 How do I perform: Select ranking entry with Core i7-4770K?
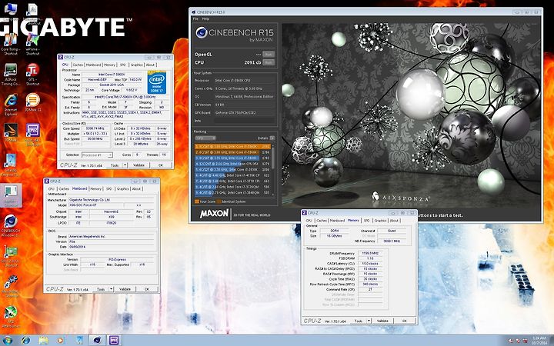(232, 175)
